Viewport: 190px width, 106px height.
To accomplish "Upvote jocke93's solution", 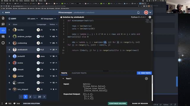I will [56, 56].
